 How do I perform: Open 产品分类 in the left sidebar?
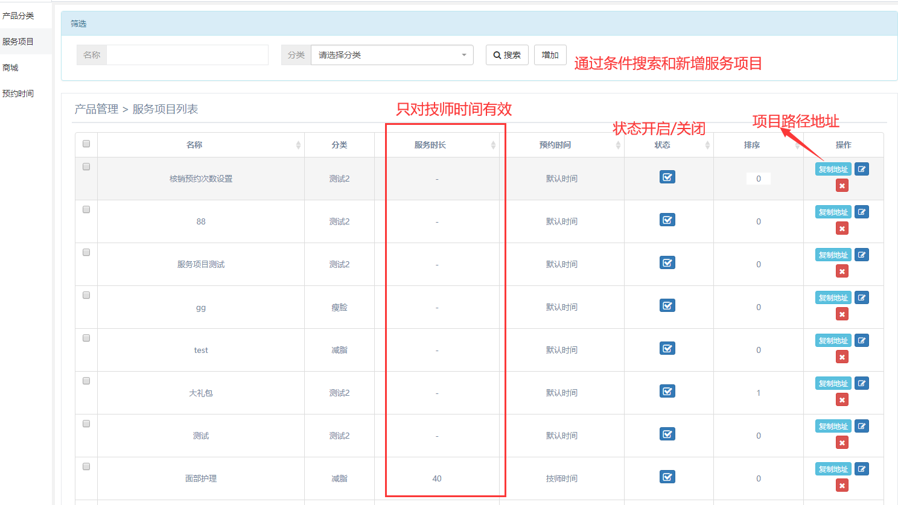click(x=18, y=16)
